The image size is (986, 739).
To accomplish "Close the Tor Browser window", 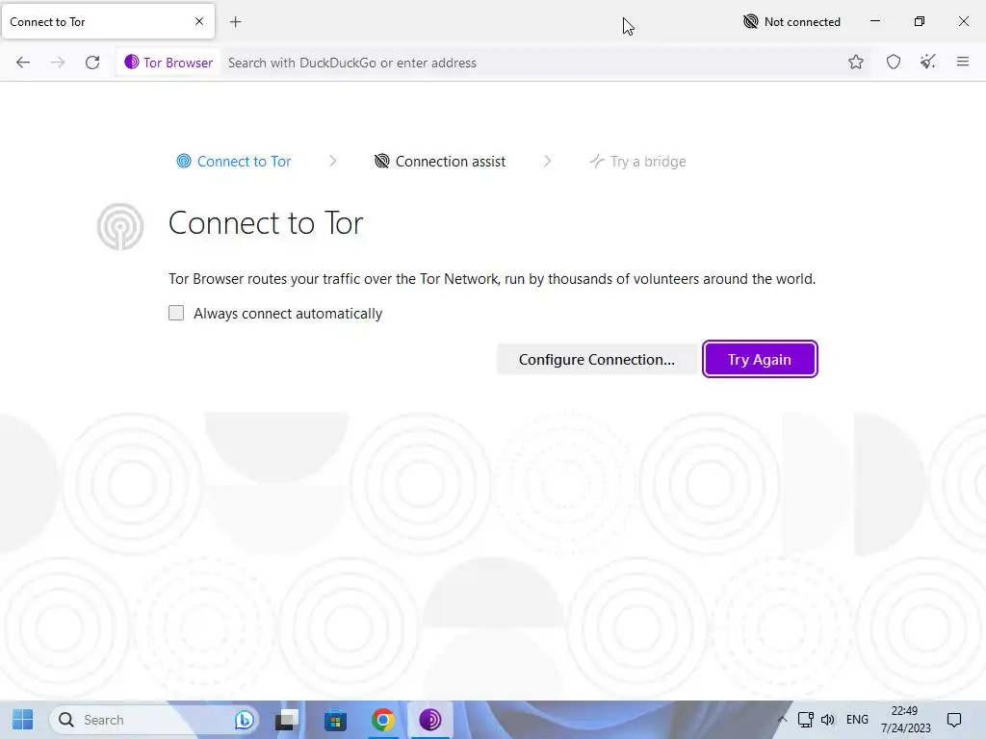I will (963, 21).
